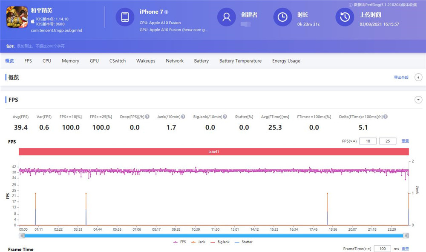The width and height of the screenshot is (426, 252).
Task: Open the Battery Temperature tab
Action: click(240, 61)
